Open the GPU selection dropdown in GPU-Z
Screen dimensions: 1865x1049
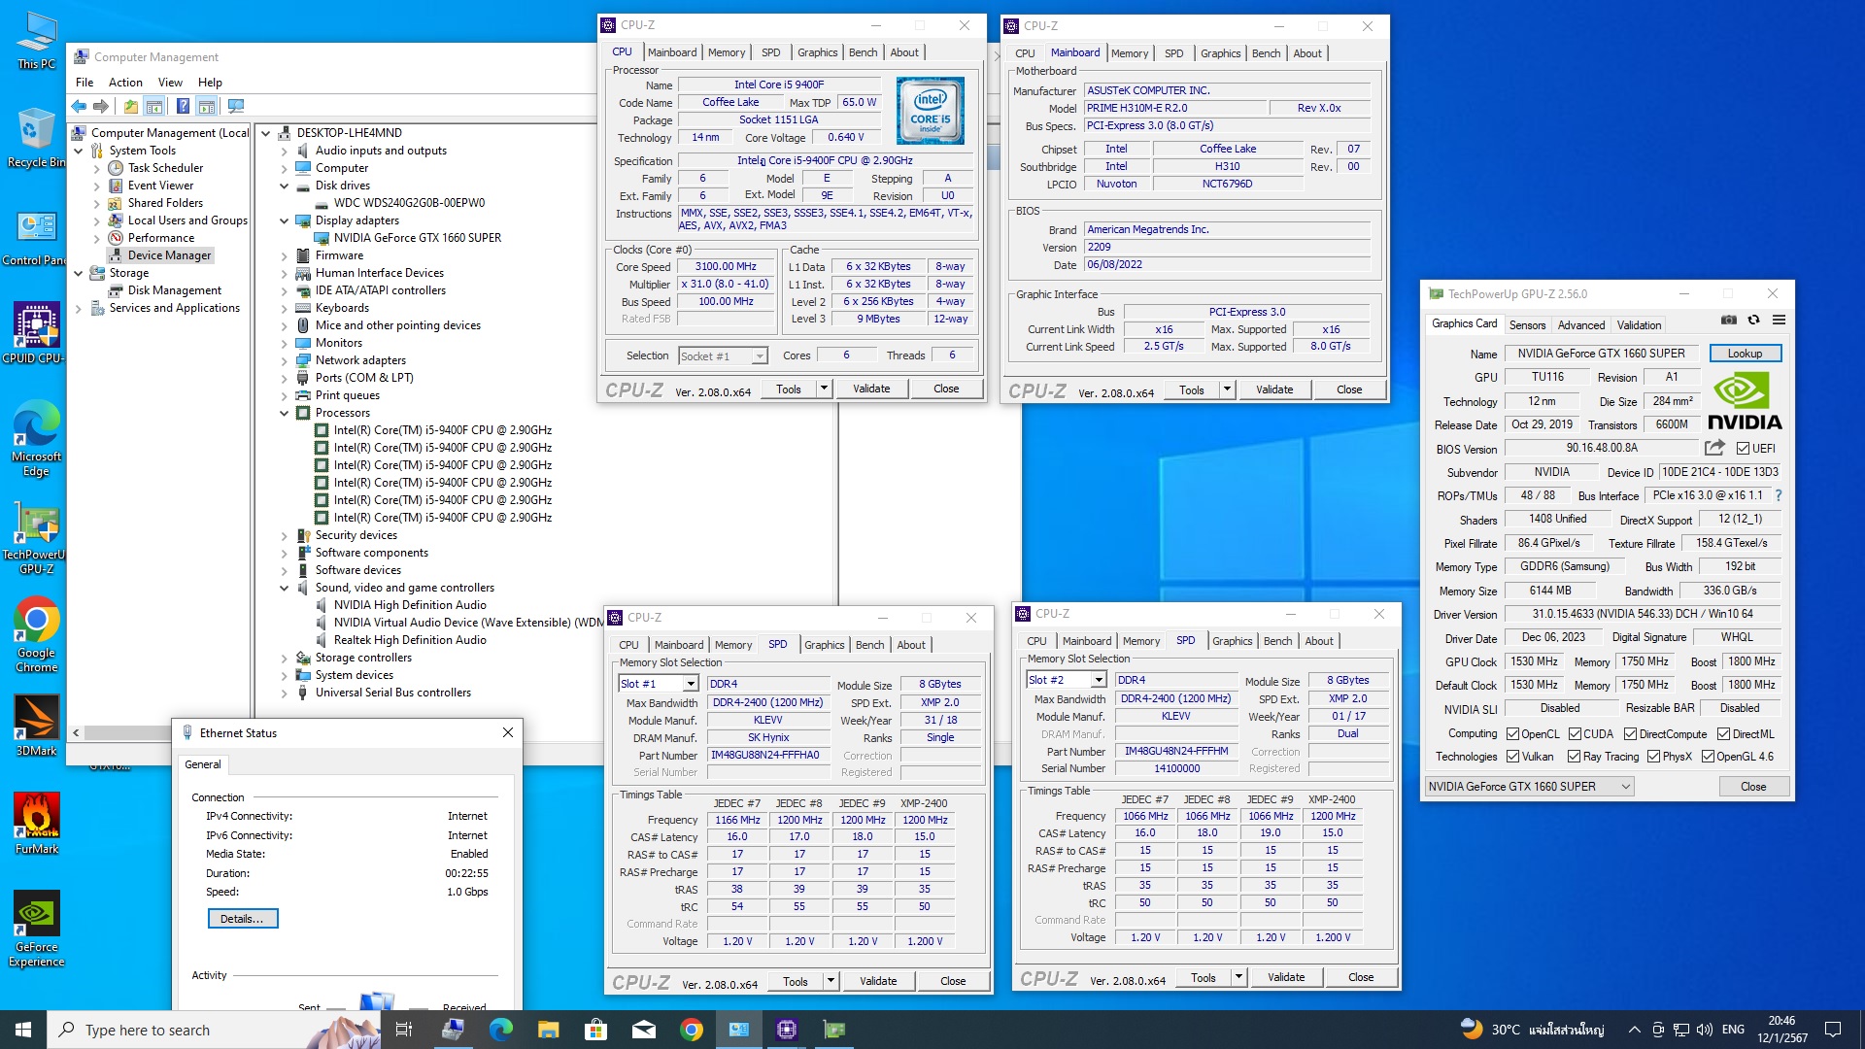click(1626, 787)
